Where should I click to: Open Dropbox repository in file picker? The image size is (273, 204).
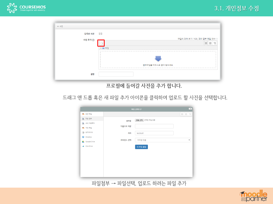pos(88,137)
